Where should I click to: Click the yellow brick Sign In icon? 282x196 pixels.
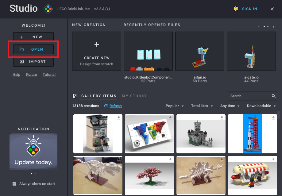pyautogui.click(x=236, y=9)
